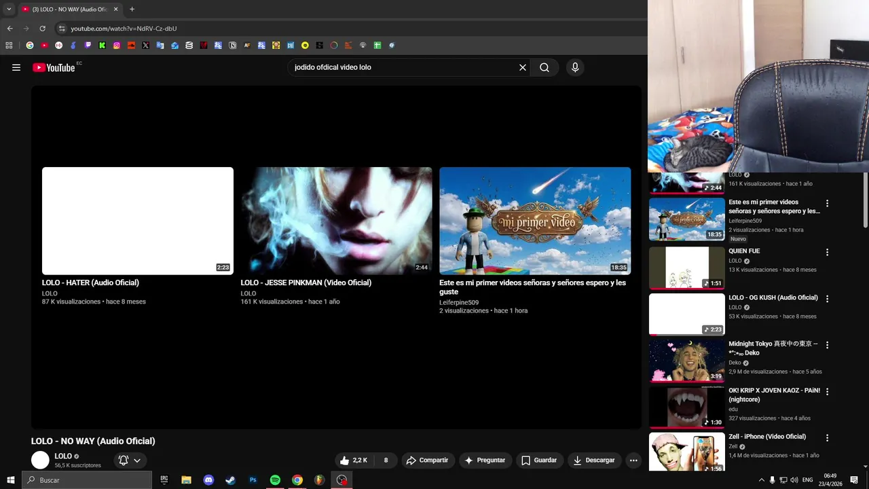Open more actions three-dot menu under video

[633, 460]
